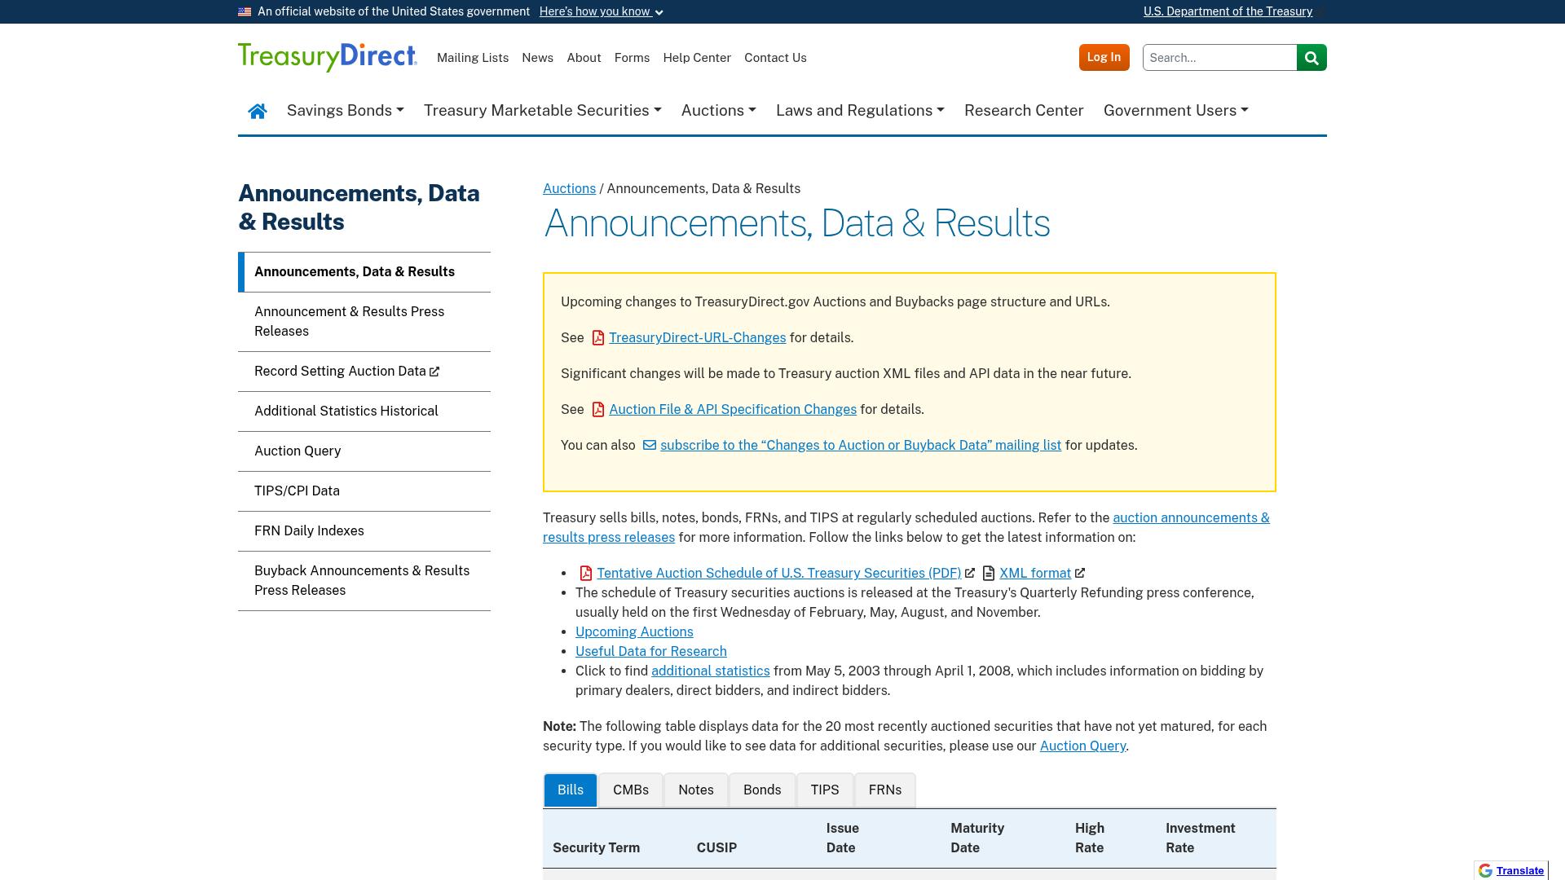Open U.S. Department of the Treasury link

click(x=1228, y=11)
